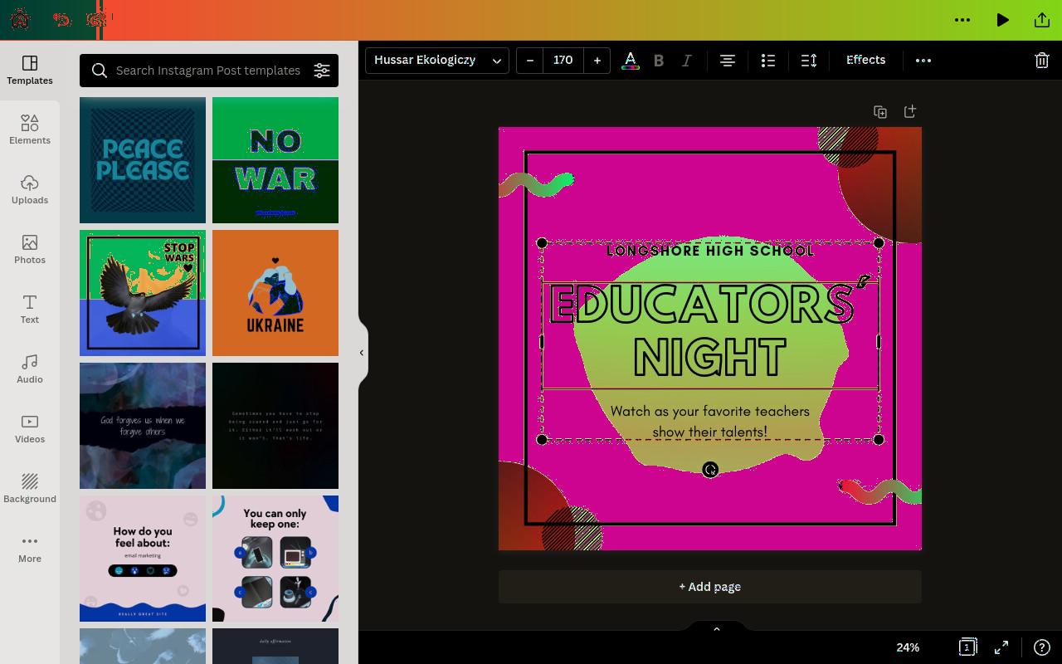
Task: Add a new page icon above canvas
Action: [x=910, y=111]
